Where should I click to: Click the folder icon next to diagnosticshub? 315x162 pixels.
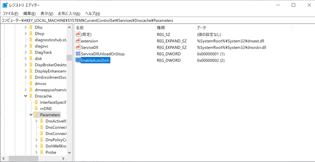pyautogui.click(x=31, y=40)
